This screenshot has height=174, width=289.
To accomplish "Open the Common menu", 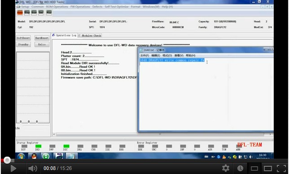I will pyautogui.click(x=37, y=7).
